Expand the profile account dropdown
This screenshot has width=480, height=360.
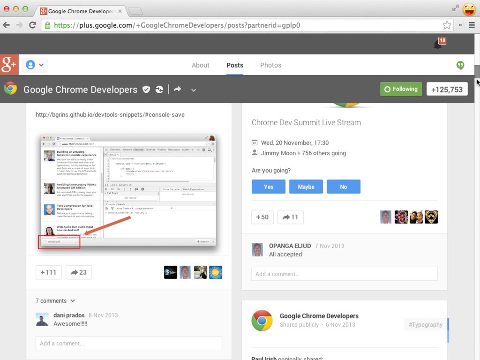point(35,65)
